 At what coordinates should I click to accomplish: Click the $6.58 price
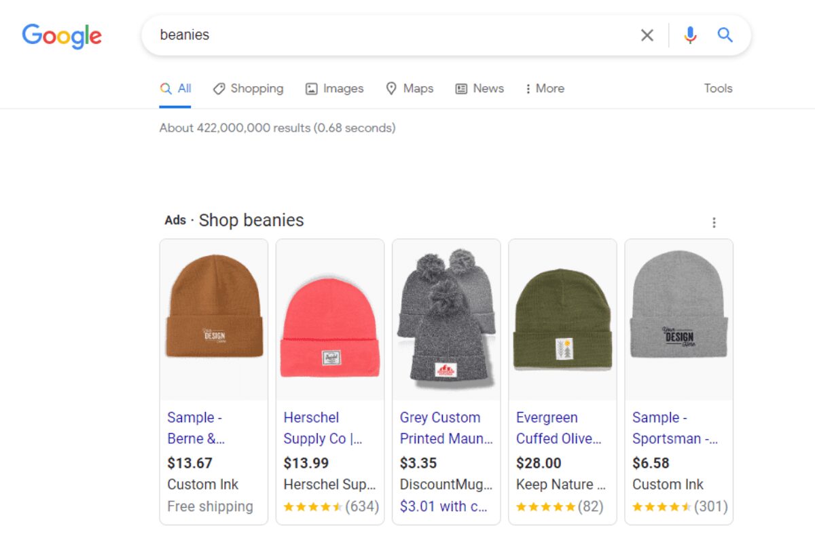[x=651, y=464]
